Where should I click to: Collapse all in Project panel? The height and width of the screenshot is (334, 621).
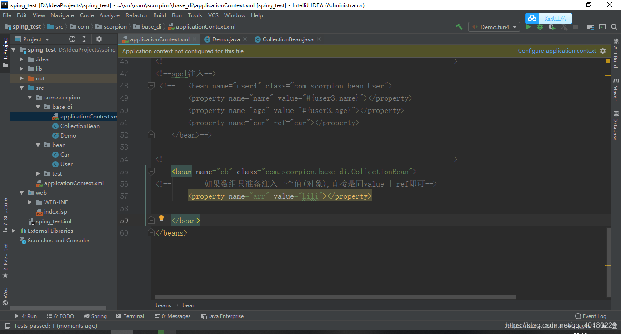pos(85,39)
